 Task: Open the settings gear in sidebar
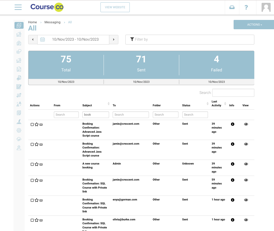point(19,130)
